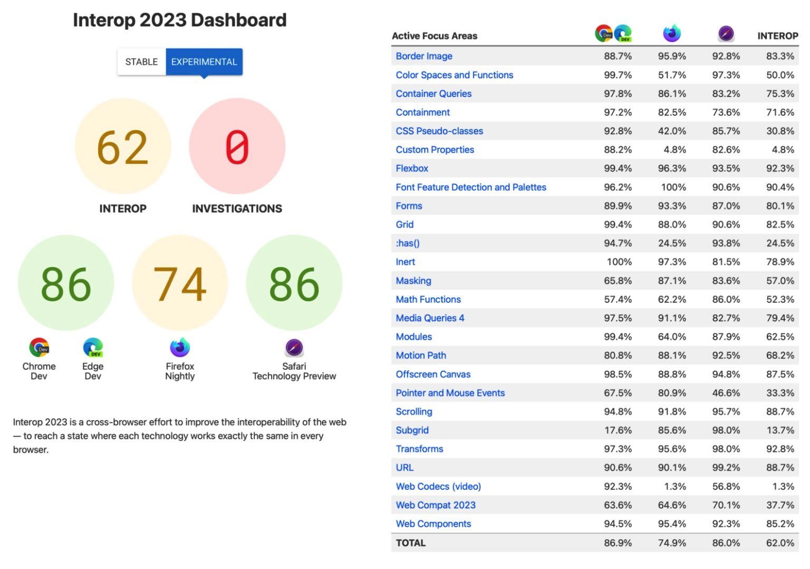This screenshot has width=810, height=569.
Task: Open the Offscreen Canvas link
Action: (x=433, y=374)
